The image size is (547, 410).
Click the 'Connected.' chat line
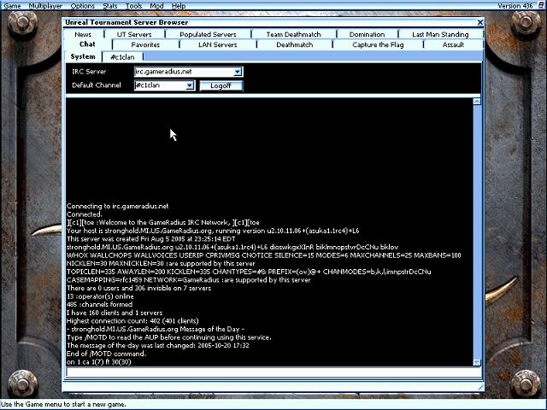tap(84, 214)
